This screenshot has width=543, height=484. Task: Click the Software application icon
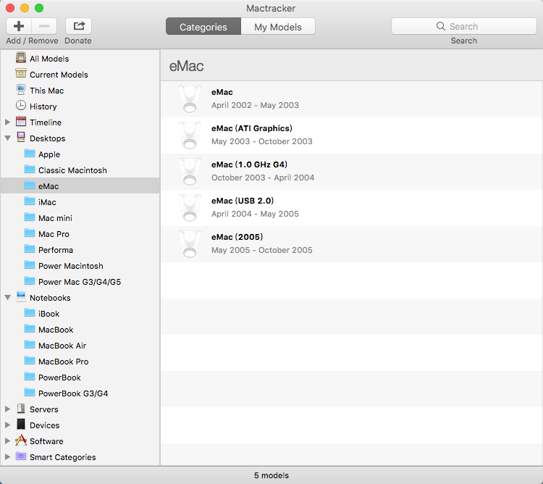[21, 441]
